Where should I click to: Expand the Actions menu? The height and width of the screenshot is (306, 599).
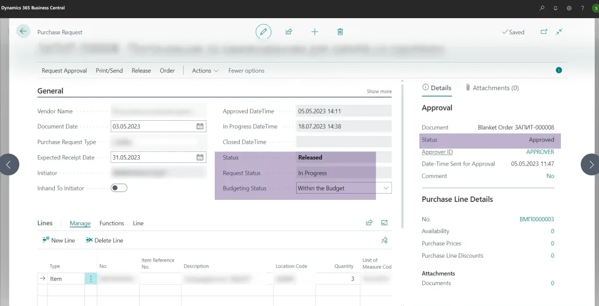(205, 71)
